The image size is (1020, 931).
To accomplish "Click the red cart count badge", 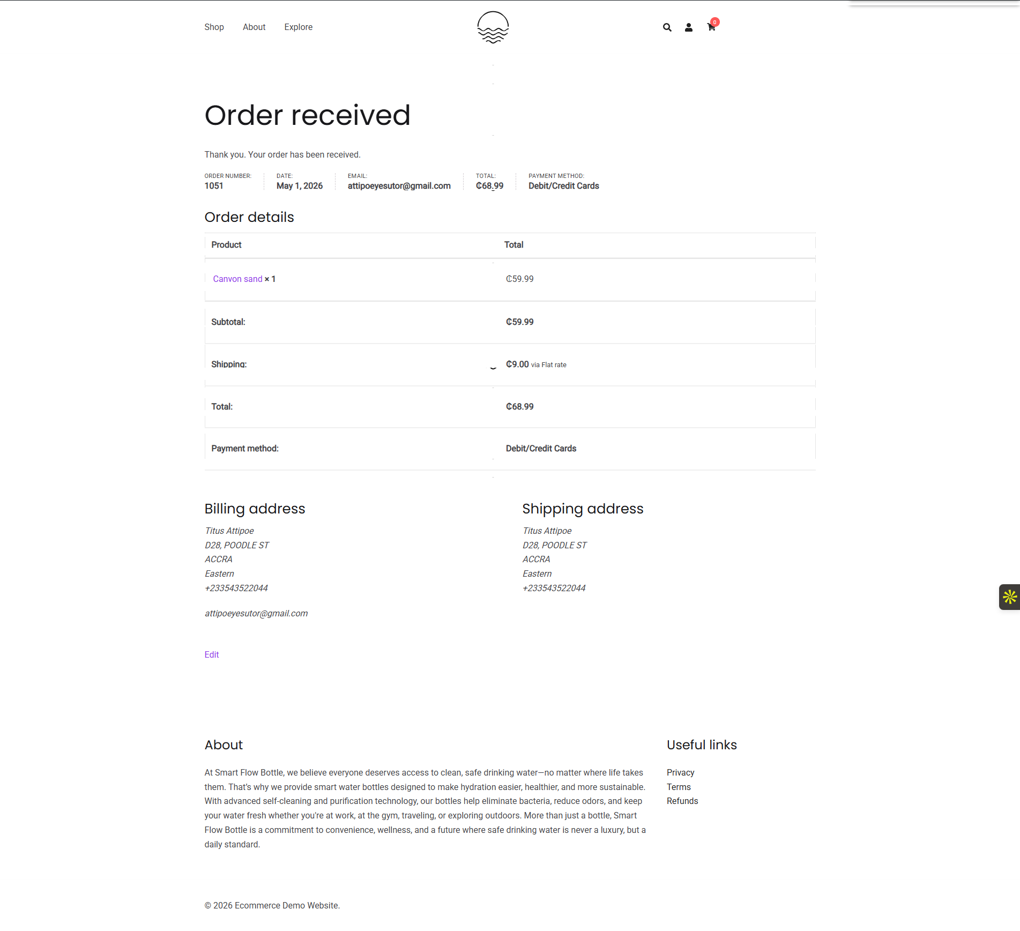I will (x=715, y=22).
